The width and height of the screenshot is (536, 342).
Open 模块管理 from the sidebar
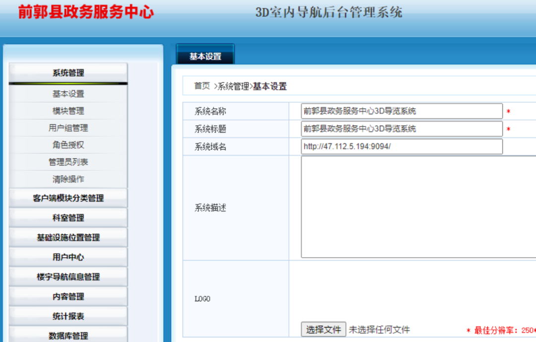[x=68, y=110]
